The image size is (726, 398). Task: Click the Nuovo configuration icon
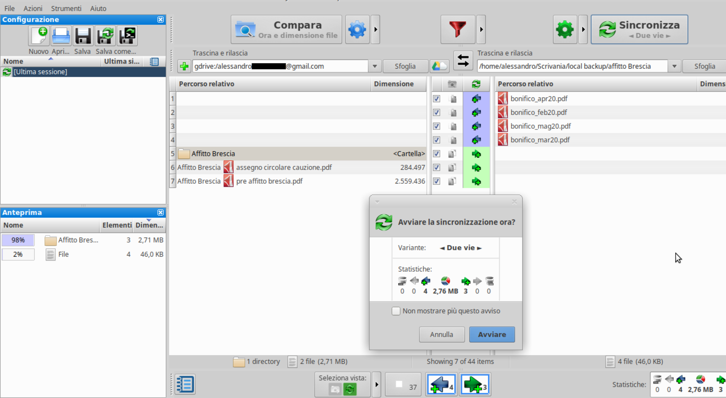pyautogui.click(x=39, y=36)
